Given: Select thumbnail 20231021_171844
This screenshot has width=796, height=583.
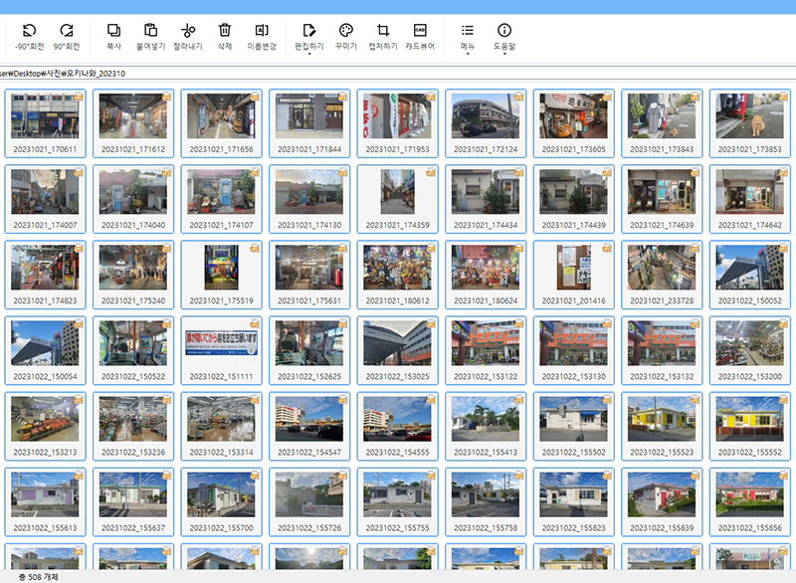Looking at the screenshot, I should click(x=309, y=123).
